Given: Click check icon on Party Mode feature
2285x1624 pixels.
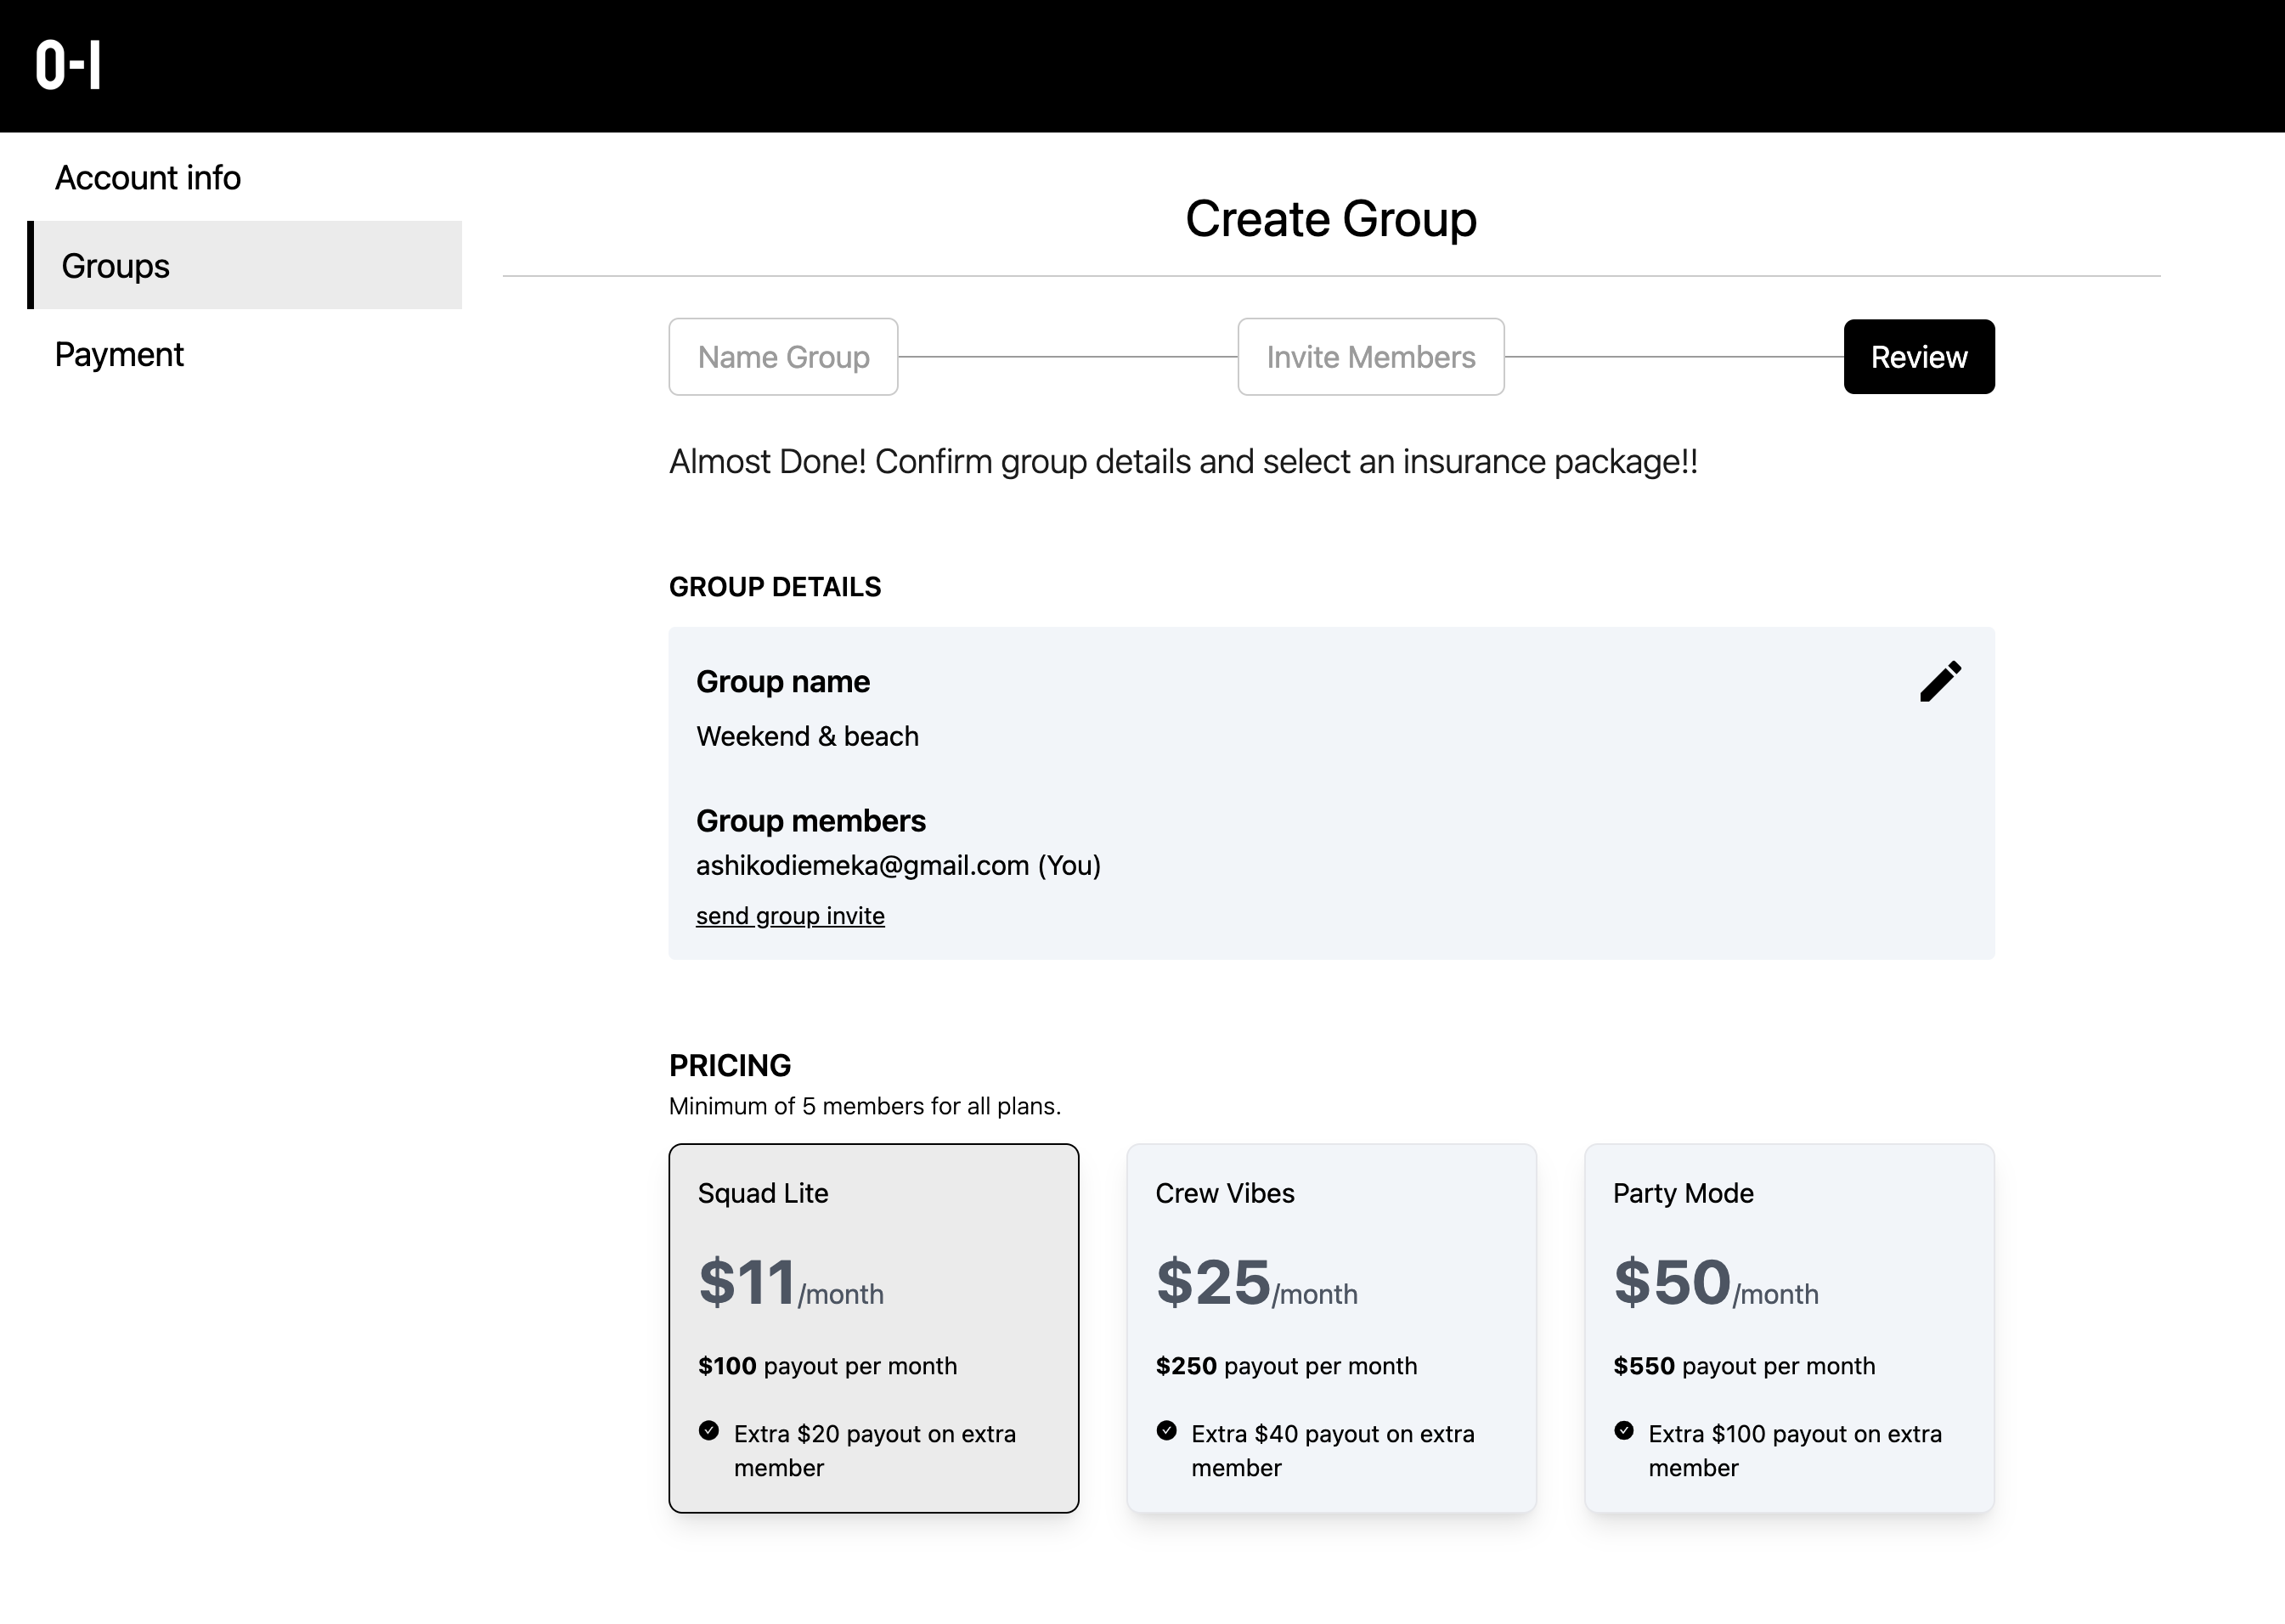Looking at the screenshot, I should tap(1624, 1430).
